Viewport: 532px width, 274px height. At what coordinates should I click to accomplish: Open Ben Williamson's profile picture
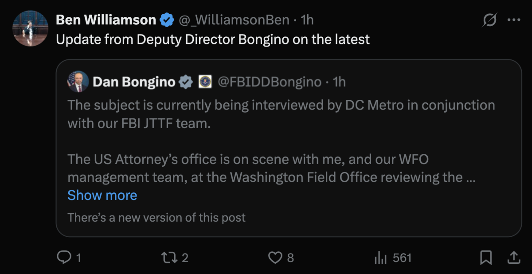(x=30, y=28)
